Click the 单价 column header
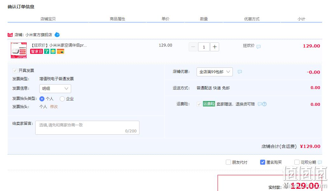 click(165, 19)
